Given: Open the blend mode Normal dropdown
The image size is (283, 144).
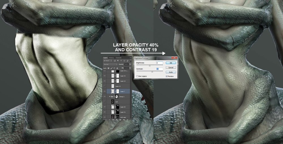Looking at the screenshot, I should click(110, 65).
